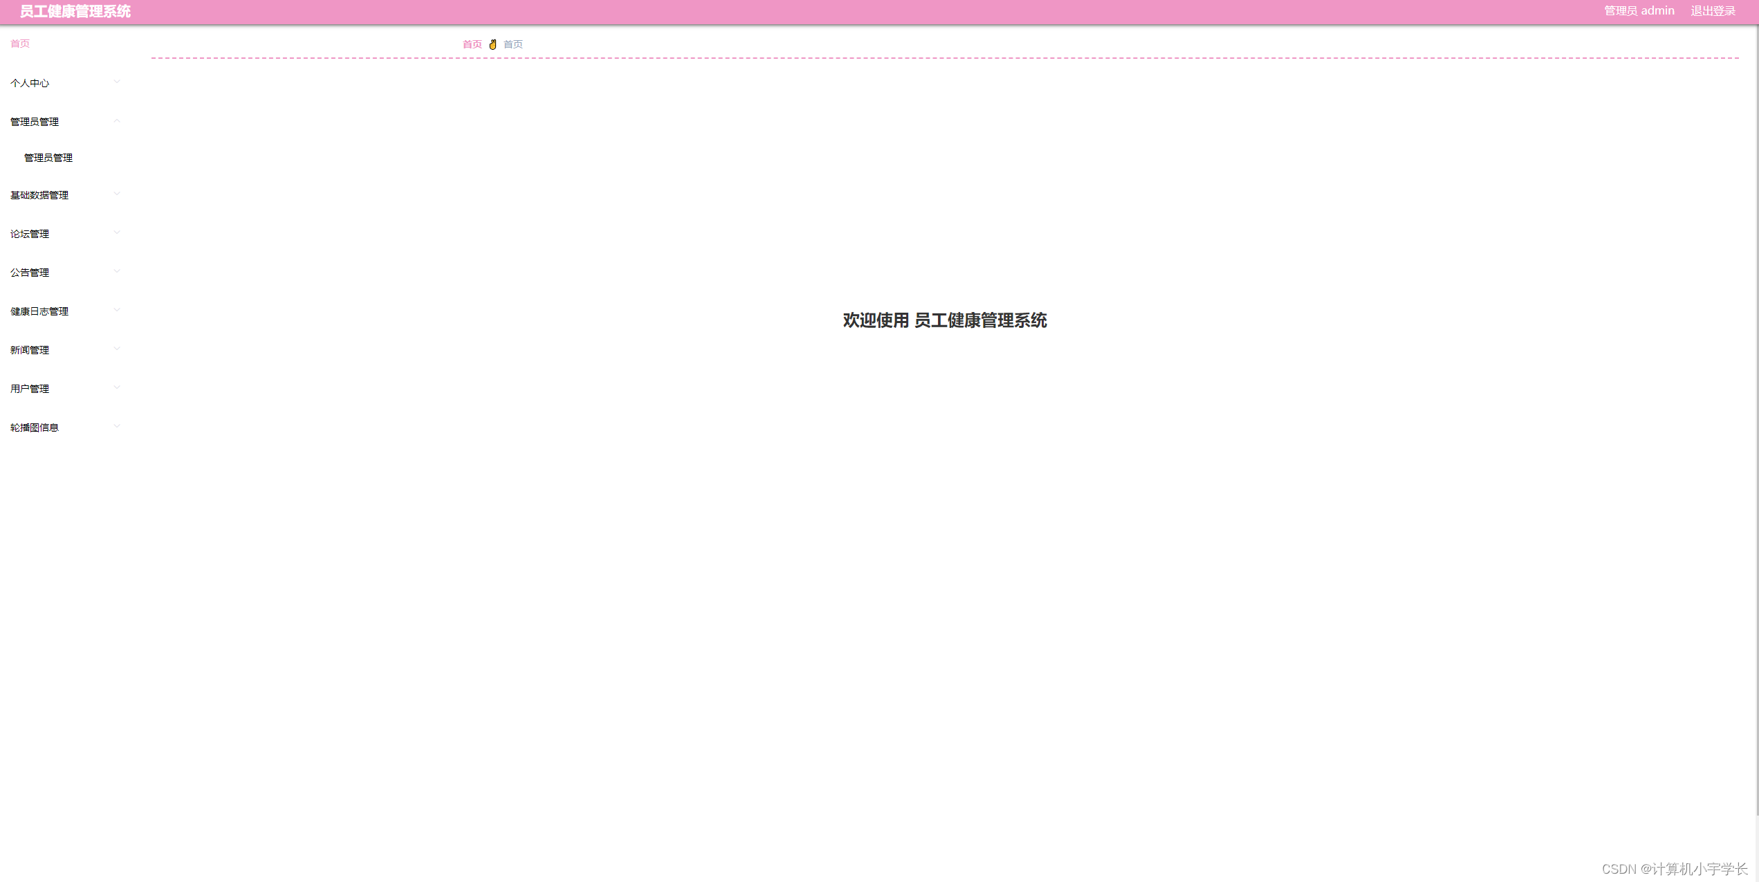Viewport: 1759px width, 882px height.
Task: Expand 个人中心 chevron arrow
Action: tap(117, 82)
